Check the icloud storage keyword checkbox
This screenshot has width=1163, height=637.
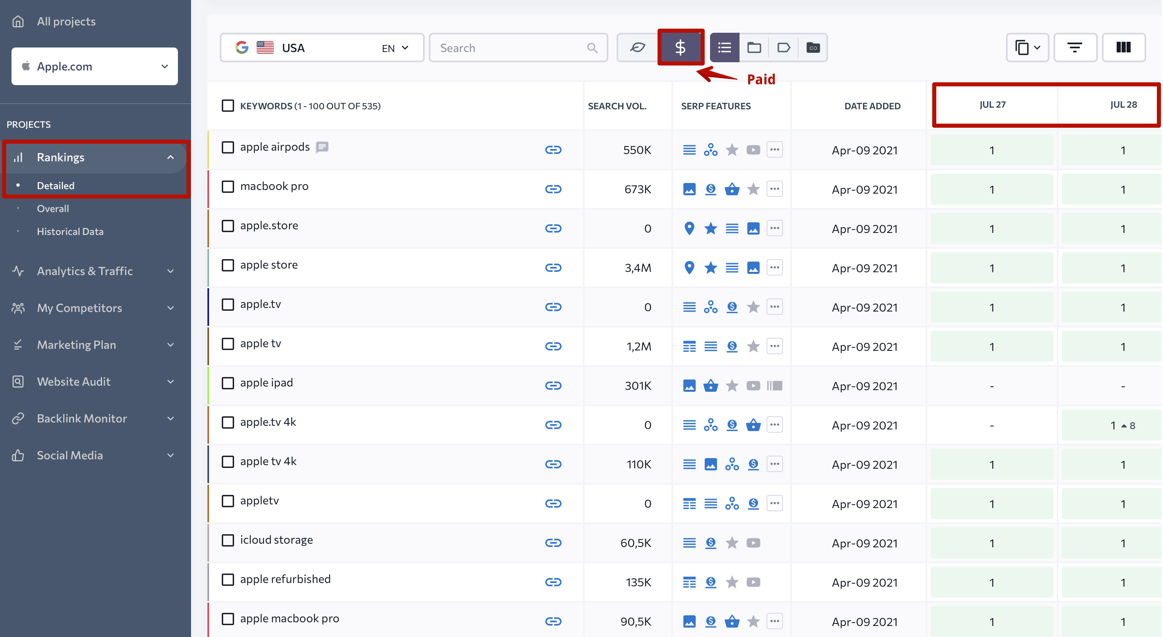[x=228, y=540]
